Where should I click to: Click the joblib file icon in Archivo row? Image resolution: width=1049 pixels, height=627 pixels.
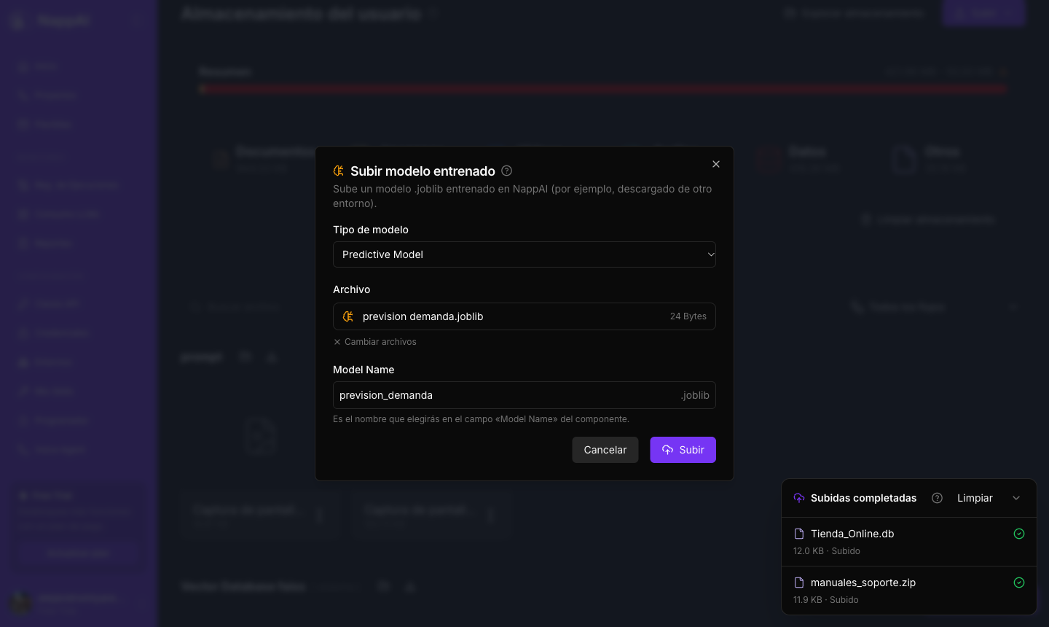point(348,316)
